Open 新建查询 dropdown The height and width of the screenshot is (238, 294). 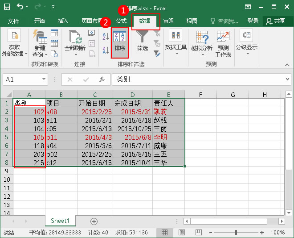(x=40, y=44)
